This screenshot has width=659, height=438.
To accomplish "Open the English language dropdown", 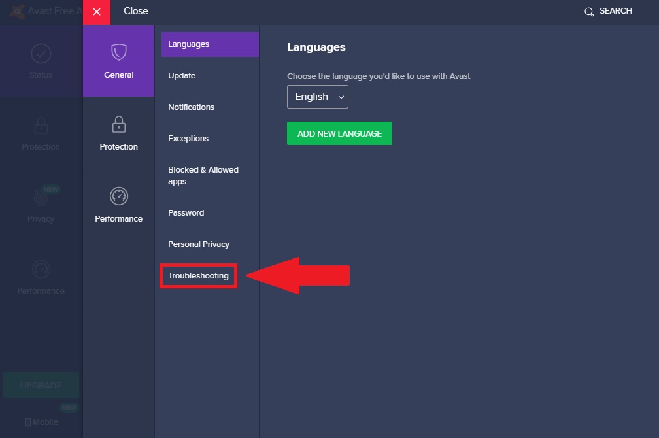I will (317, 96).
